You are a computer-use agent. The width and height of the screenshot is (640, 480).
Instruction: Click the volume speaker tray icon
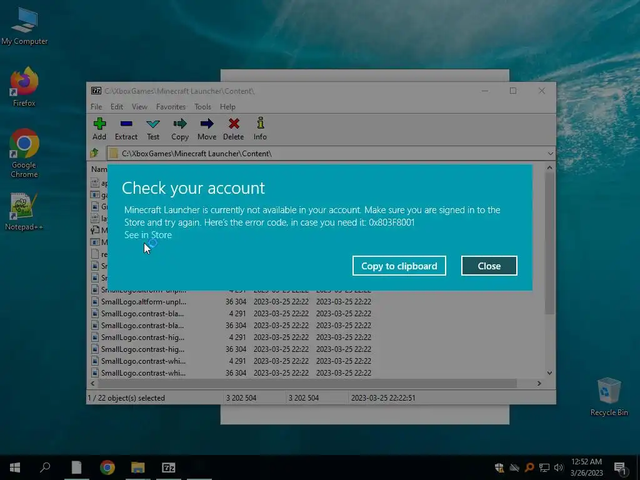pyautogui.click(x=559, y=467)
